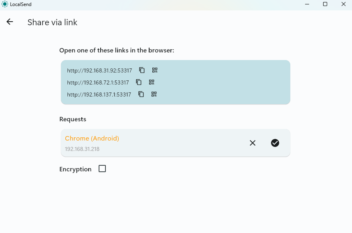The height and width of the screenshot is (233, 352).
Task: Reject the Chrome (Android) request
Action: [x=253, y=143]
